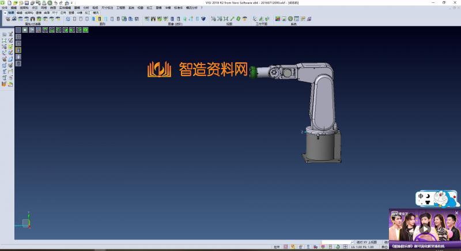Click the green circular icon in 系统 group
461x251 pixels.
tap(290, 19)
